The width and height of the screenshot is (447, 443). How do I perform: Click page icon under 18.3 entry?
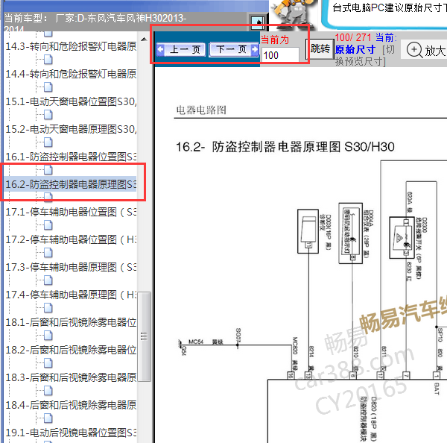[48, 391]
